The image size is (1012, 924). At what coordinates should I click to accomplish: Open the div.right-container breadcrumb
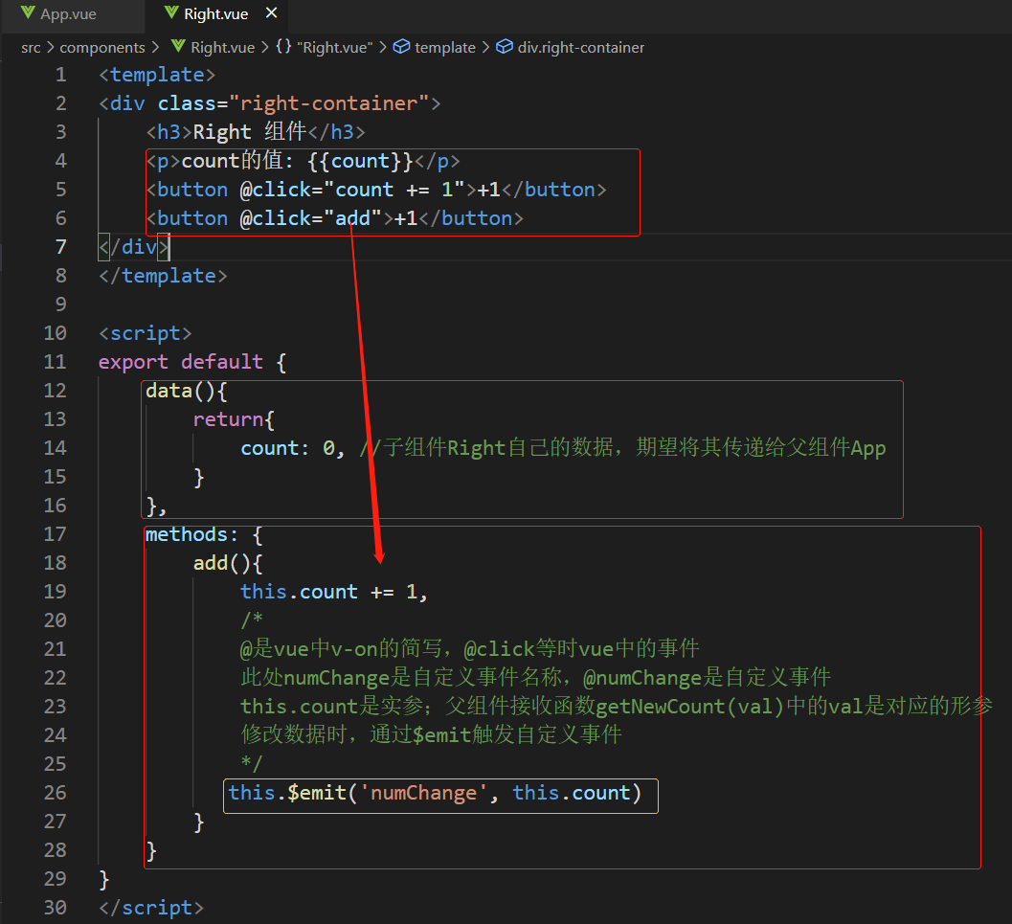(581, 48)
